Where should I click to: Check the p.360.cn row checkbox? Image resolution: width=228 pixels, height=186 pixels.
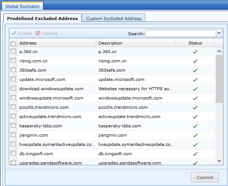click(x=13, y=51)
